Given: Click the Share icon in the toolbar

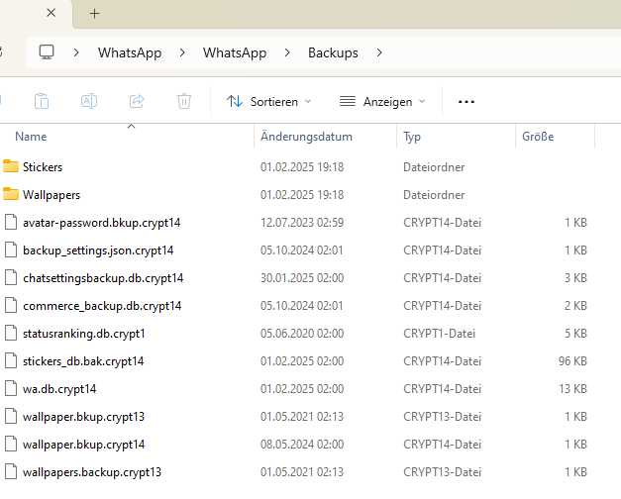Looking at the screenshot, I should coord(137,101).
